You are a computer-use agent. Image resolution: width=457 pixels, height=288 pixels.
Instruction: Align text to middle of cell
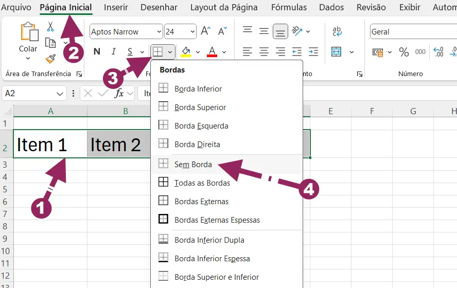coord(264,31)
